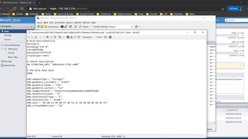Expand 10Pentest tree arrow in Navigator
The image size is (248, 139).
tap(2, 49)
